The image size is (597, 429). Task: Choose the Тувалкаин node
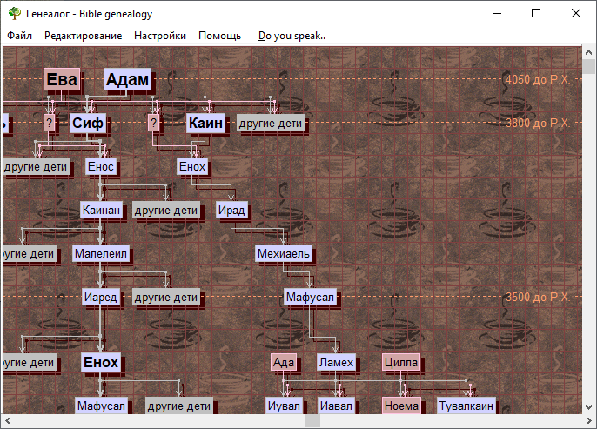(x=466, y=406)
